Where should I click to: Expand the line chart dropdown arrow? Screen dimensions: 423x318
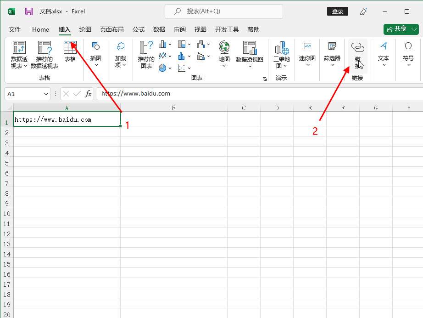click(x=170, y=56)
